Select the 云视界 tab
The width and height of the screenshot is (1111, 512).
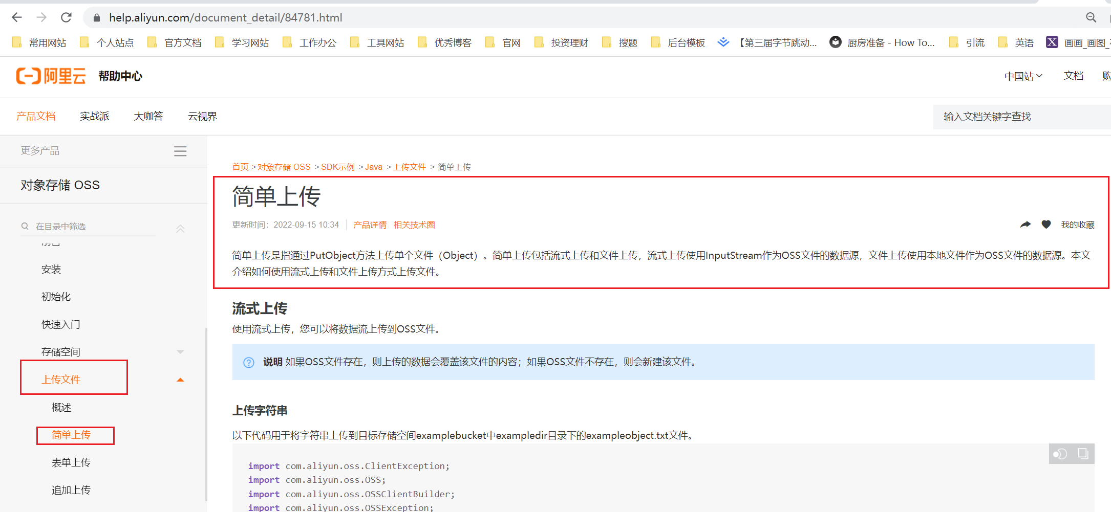click(203, 117)
